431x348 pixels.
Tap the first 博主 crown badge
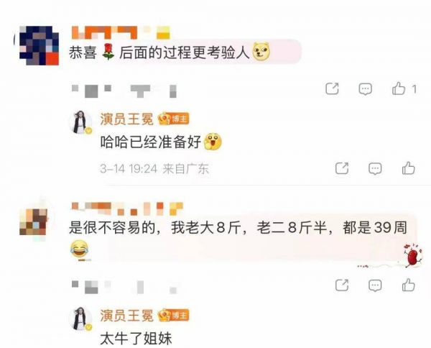click(x=174, y=119)
